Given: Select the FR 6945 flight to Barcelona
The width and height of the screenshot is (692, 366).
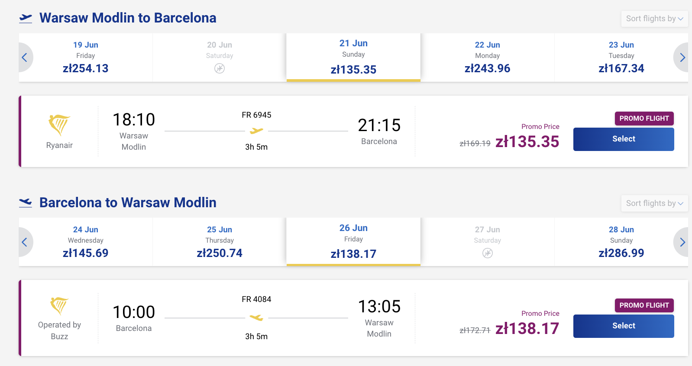Looking at the screenshot, I should [624, 139].
